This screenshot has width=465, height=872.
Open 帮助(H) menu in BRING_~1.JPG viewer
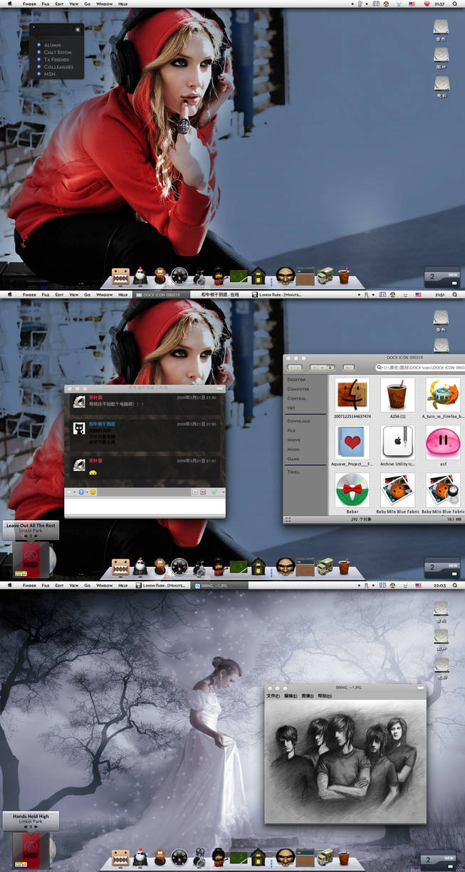[325, 696]
